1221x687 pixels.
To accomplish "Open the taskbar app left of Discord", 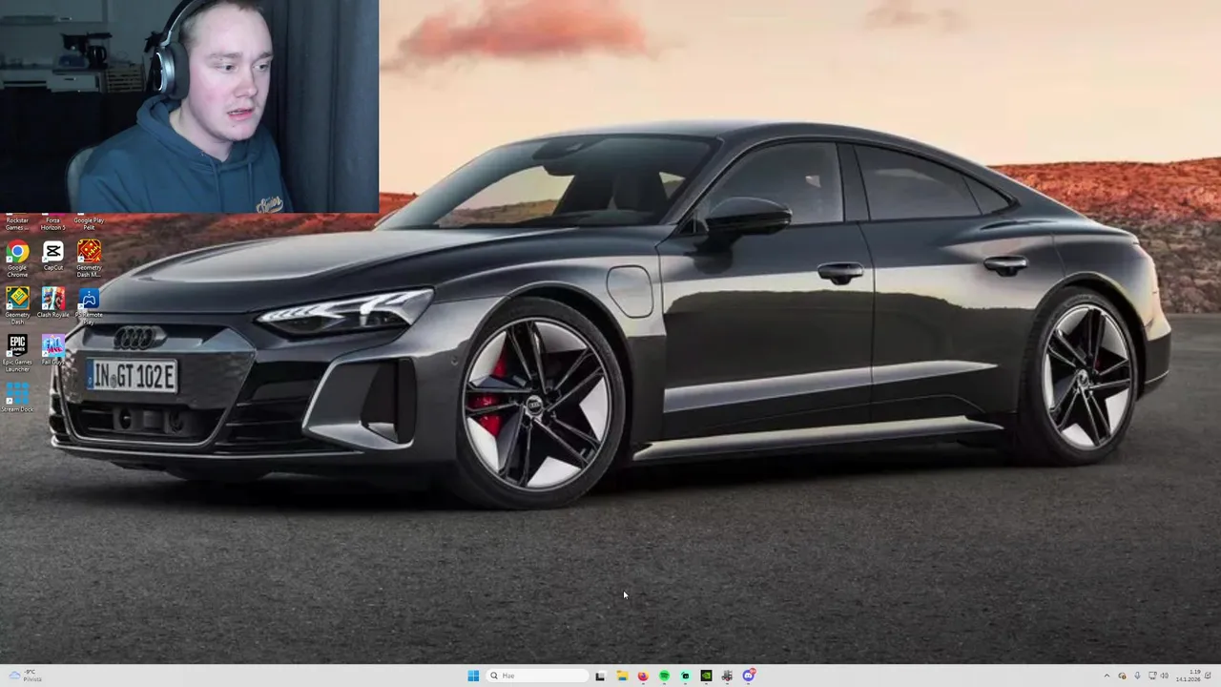I will click(727, 676).
